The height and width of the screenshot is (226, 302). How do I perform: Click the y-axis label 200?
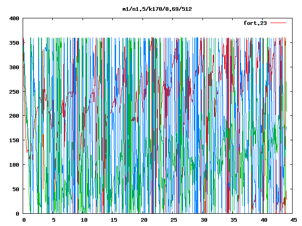14,116
